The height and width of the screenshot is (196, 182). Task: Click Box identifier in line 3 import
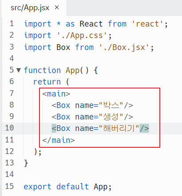pos(63,47)
